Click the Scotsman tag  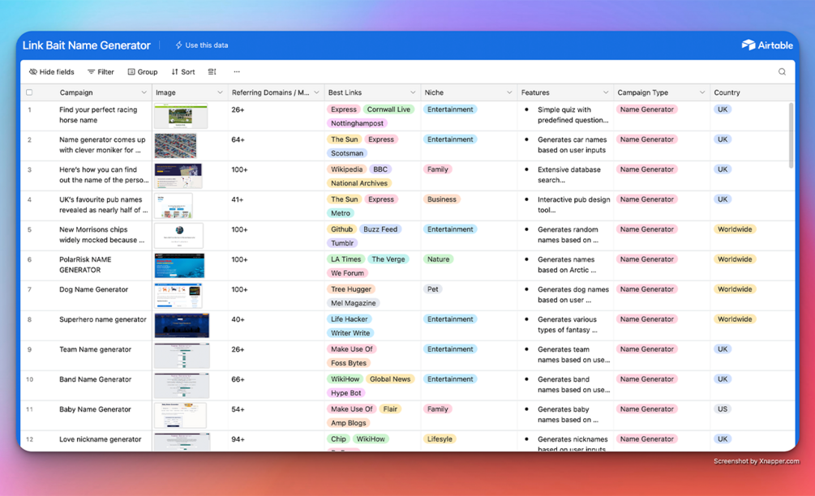tap(347, 153)
